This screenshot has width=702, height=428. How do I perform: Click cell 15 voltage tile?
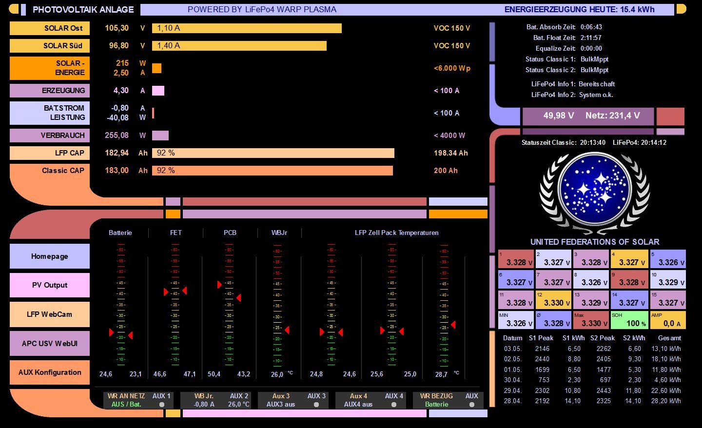tap(668, 300)
